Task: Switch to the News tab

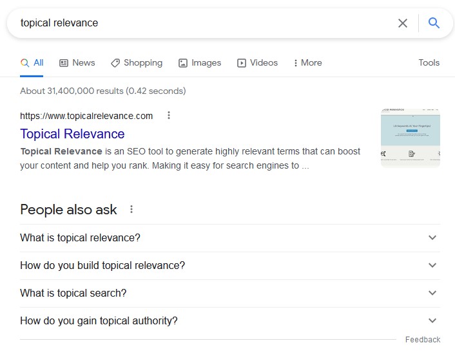Action: (77, 63)
